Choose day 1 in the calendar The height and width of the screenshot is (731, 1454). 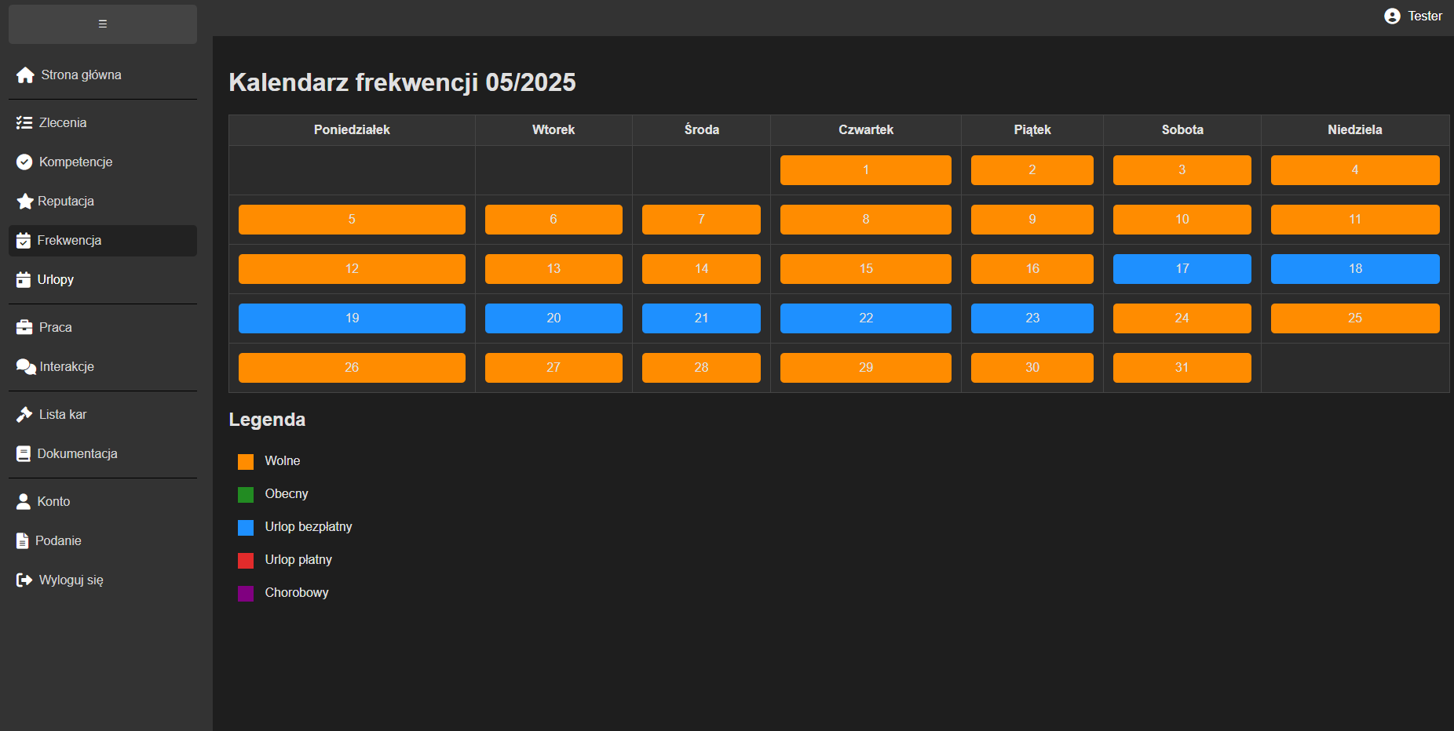point(865,170)
